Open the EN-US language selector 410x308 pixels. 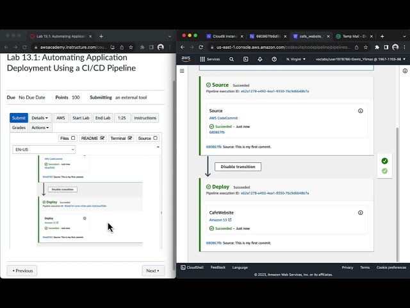point(44,150)
